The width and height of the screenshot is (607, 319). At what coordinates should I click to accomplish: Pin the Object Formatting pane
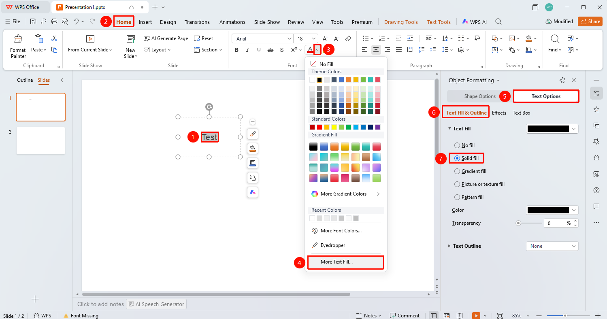point(562,80)
